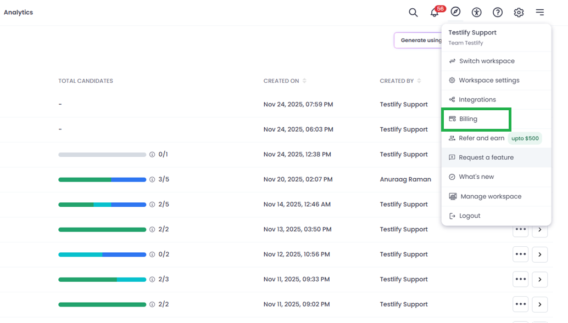Click info icon next to 0/1

[152, 155]
